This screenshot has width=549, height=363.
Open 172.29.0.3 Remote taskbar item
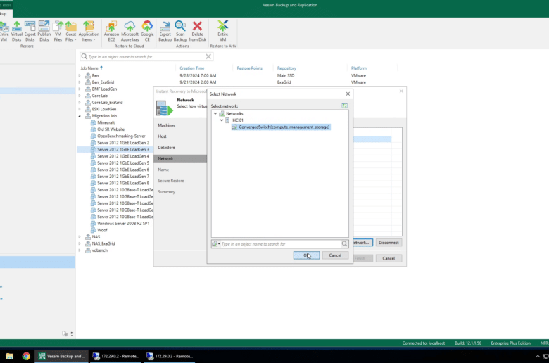pyautogui.click(x=170, y=356)
